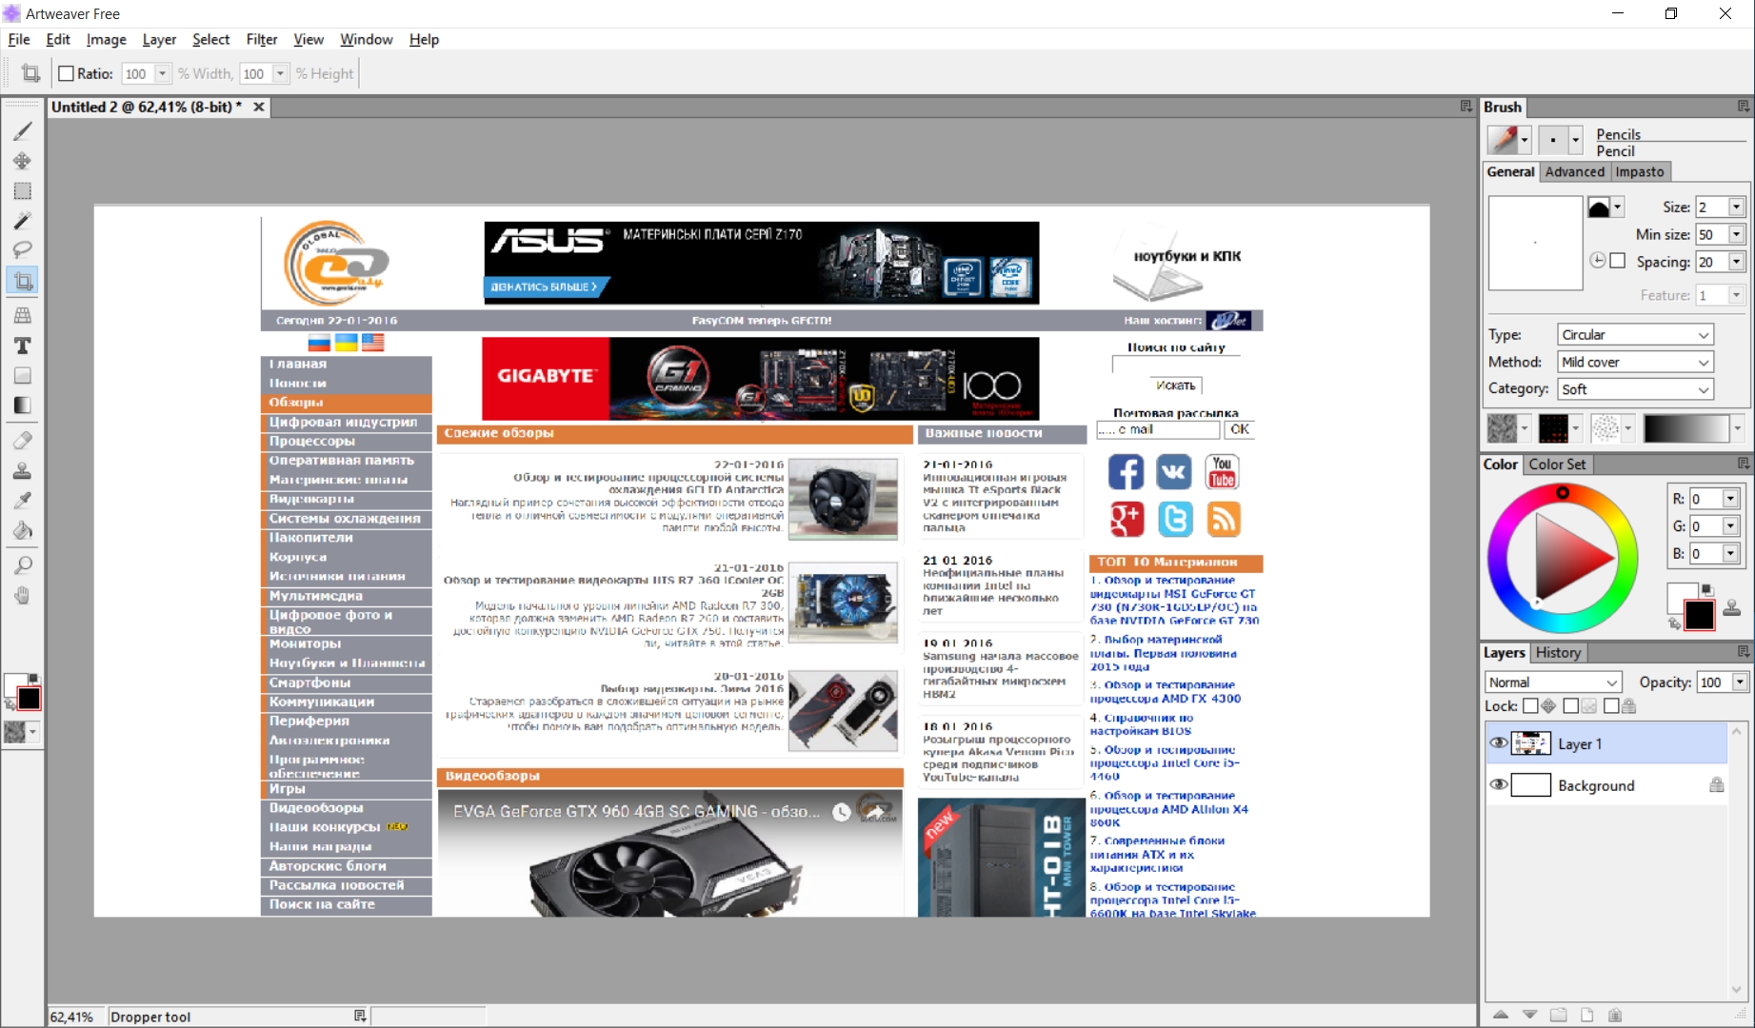This screenshot has height=1028, width=1755.
Task: Click the 62,41% zoom field in the status bar
Action: tap(75, 1017)
